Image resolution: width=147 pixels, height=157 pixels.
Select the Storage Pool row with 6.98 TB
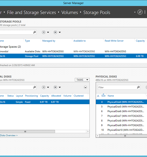click(73, 56)
